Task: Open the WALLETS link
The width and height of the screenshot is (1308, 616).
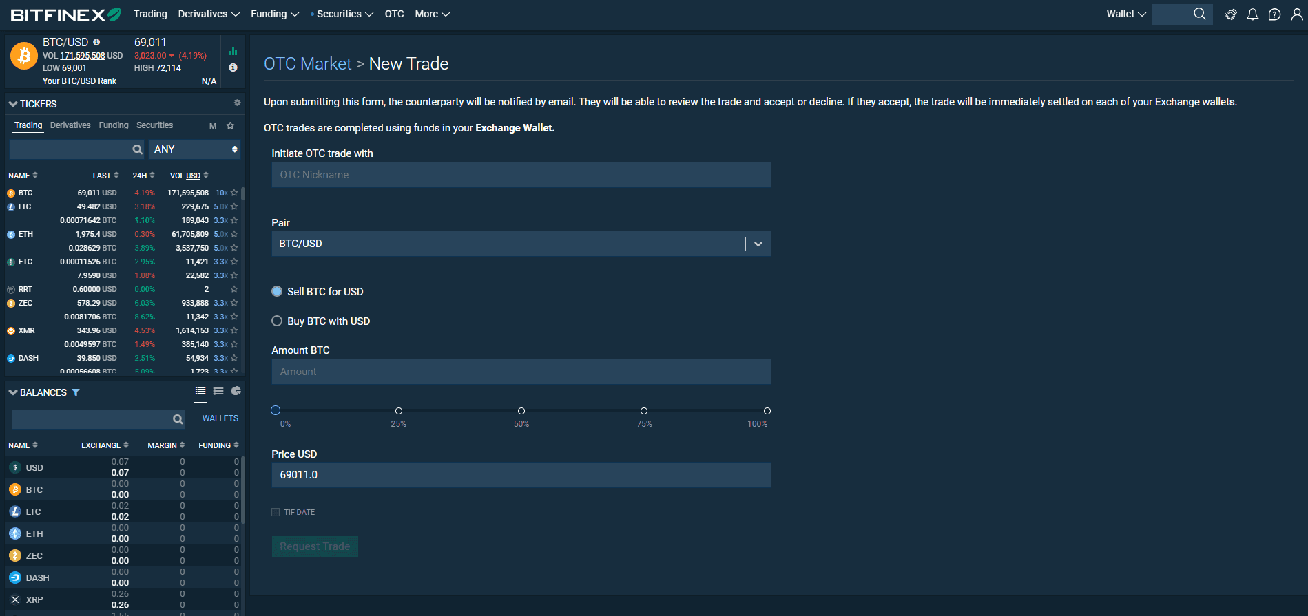Action: 220,418
